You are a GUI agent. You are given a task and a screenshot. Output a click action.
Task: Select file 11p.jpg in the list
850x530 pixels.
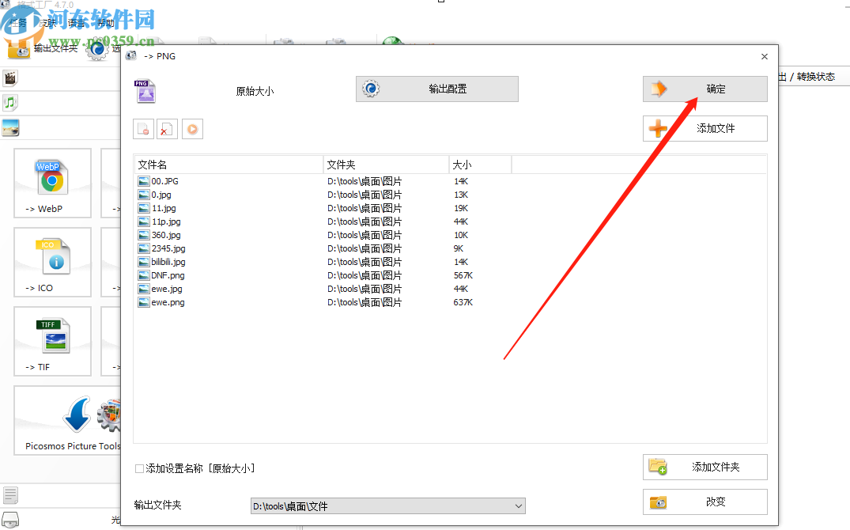tap(166, 221)
